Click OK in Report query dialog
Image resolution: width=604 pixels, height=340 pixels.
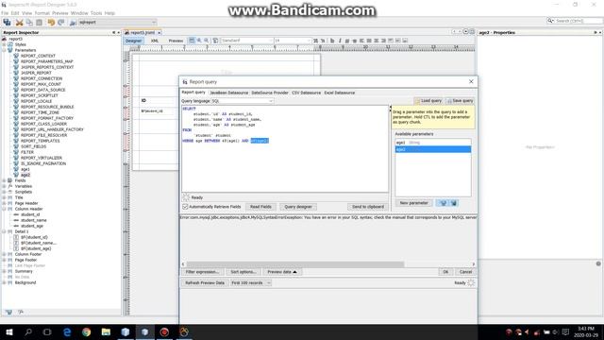click(445, 272)
